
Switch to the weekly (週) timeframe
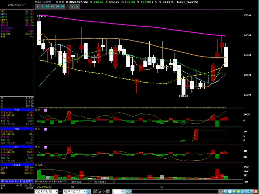tap(72, 6)
